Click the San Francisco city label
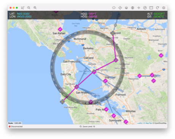The height and width of the screenshot is (139, 175). [x=72, y=61]
